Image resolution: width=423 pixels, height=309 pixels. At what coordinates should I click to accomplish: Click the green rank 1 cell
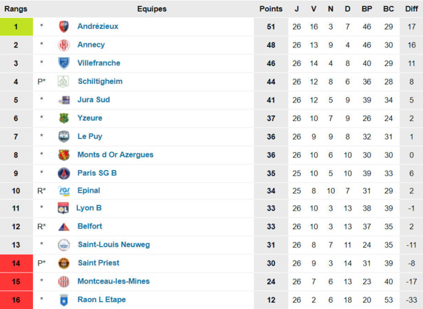16,27
